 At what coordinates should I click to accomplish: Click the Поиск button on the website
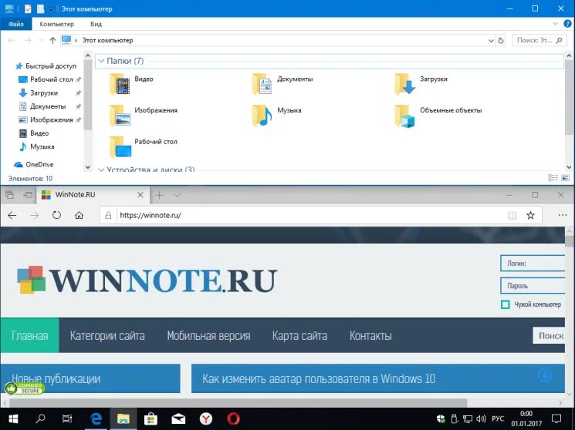(x=549, y=335)
